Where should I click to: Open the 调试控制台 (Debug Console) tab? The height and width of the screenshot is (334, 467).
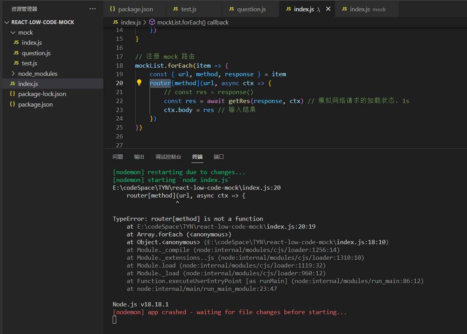[168, 157]
